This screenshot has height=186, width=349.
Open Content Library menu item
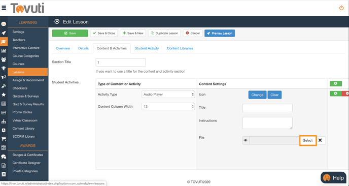(23, 129)
